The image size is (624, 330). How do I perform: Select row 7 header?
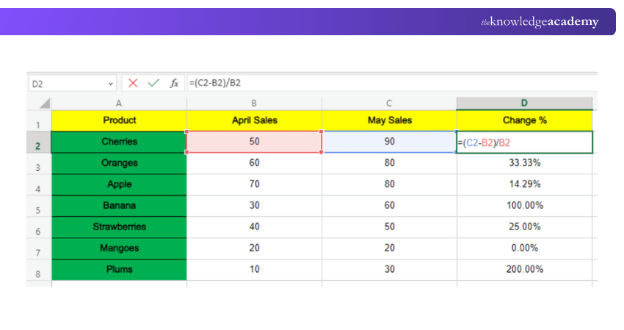(x=38, y=249)
